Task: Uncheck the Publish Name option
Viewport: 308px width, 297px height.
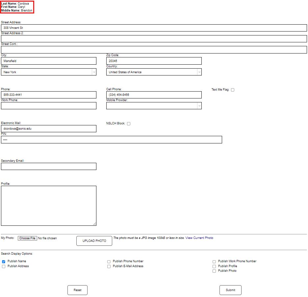Action: pyautogui.click(x=3, y=261)
